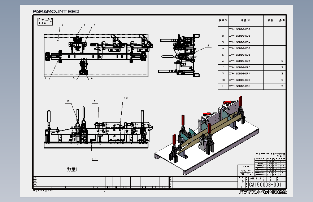Select parts list part number ending 006
This screenshot has width=313, height=202.
(240, 80)
